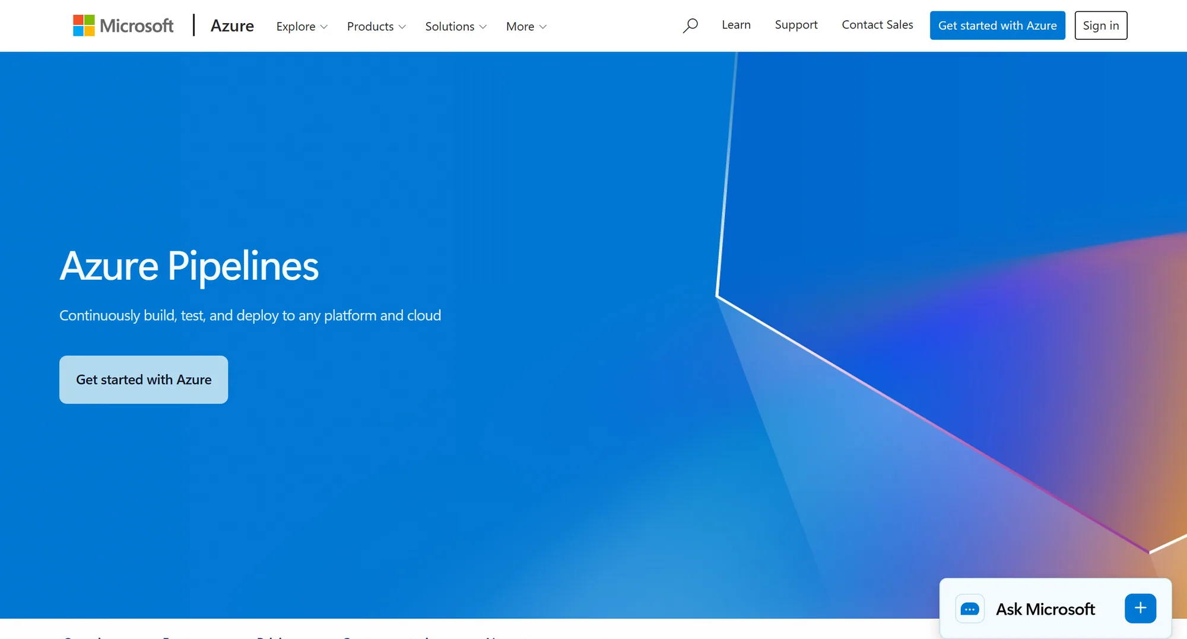Click the Sign in button
This screenshot has width=1187, height=639.
pos(1100,25)
